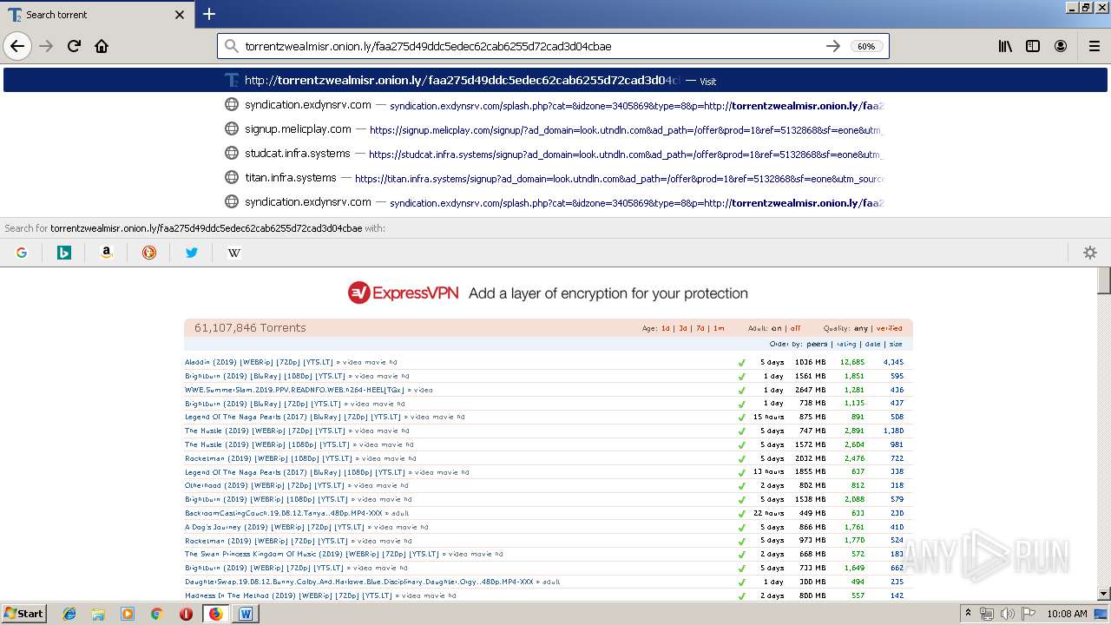Open the ExpressVPN banner ad
This screenshot has width=1111, height=625.
548,293
